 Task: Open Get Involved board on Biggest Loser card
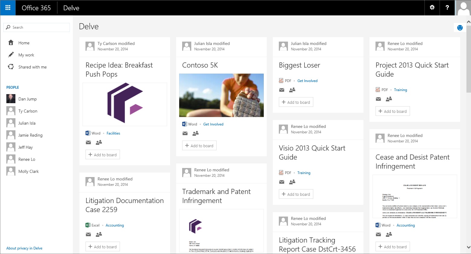coord(307,81)
